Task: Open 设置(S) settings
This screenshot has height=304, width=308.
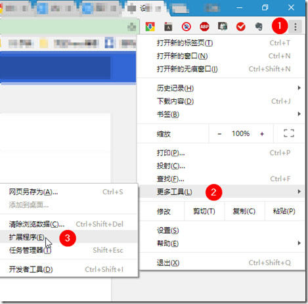Action: pos(221,230)
